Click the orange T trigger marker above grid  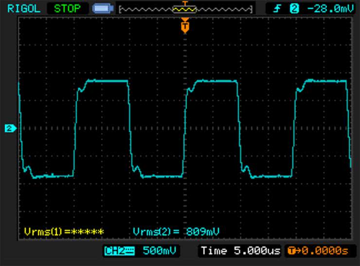(184, 26)
